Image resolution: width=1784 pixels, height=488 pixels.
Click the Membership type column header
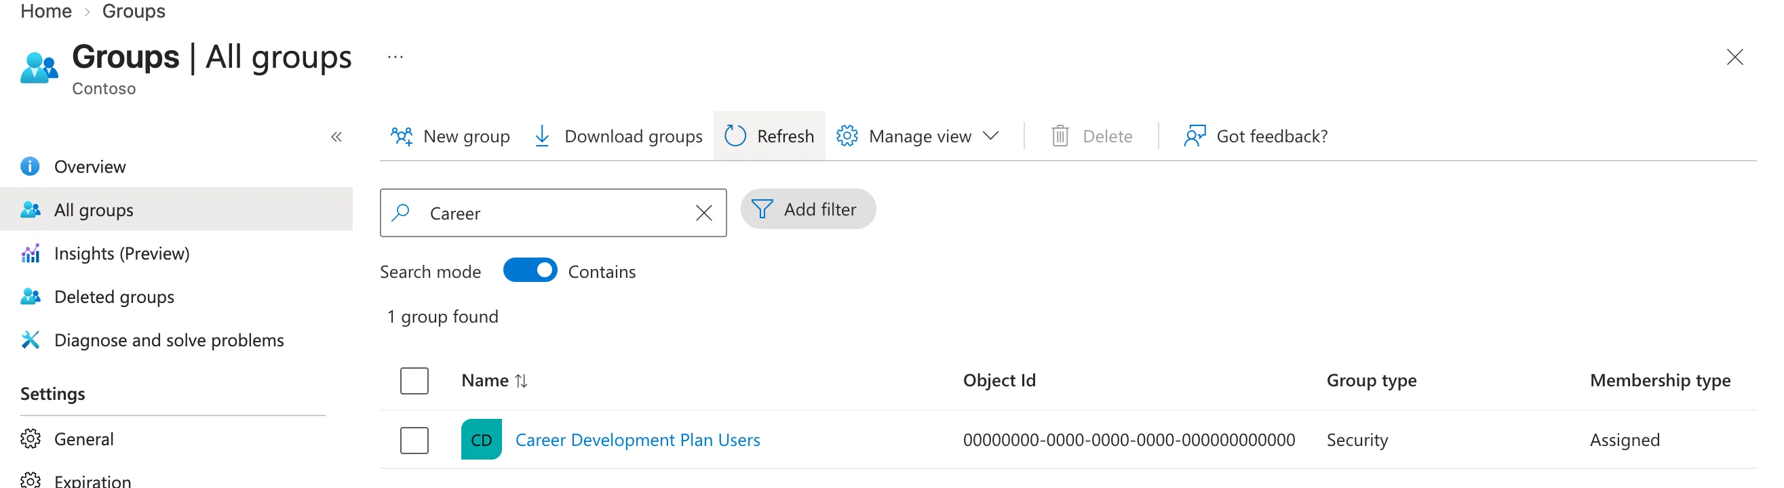coord(1660,381)
